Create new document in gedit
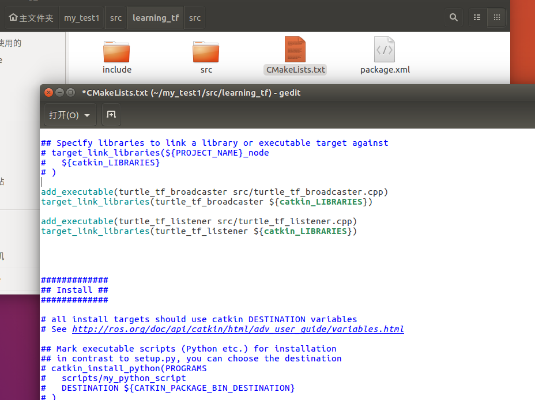Screen dimensions: 535x400 pos(111,115)
